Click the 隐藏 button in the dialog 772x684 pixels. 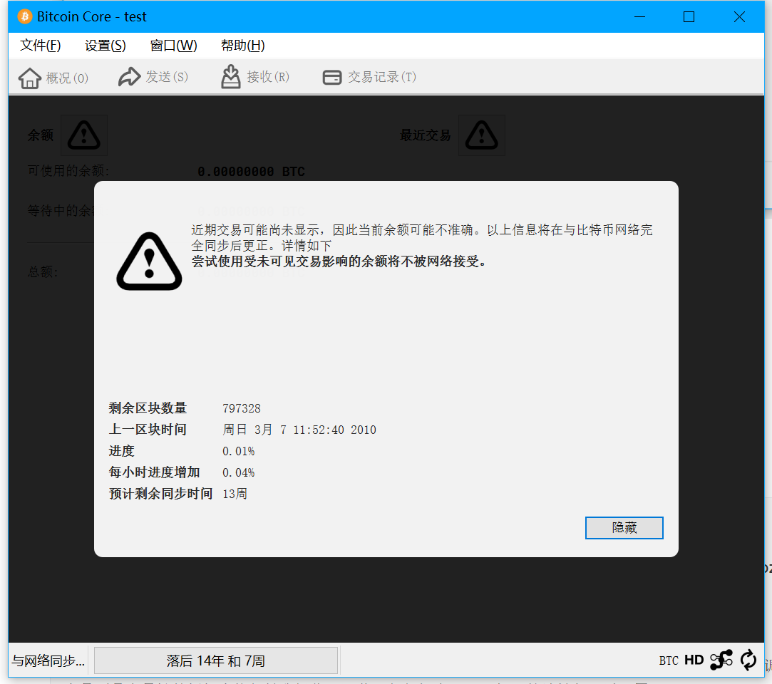click(624, 527)
